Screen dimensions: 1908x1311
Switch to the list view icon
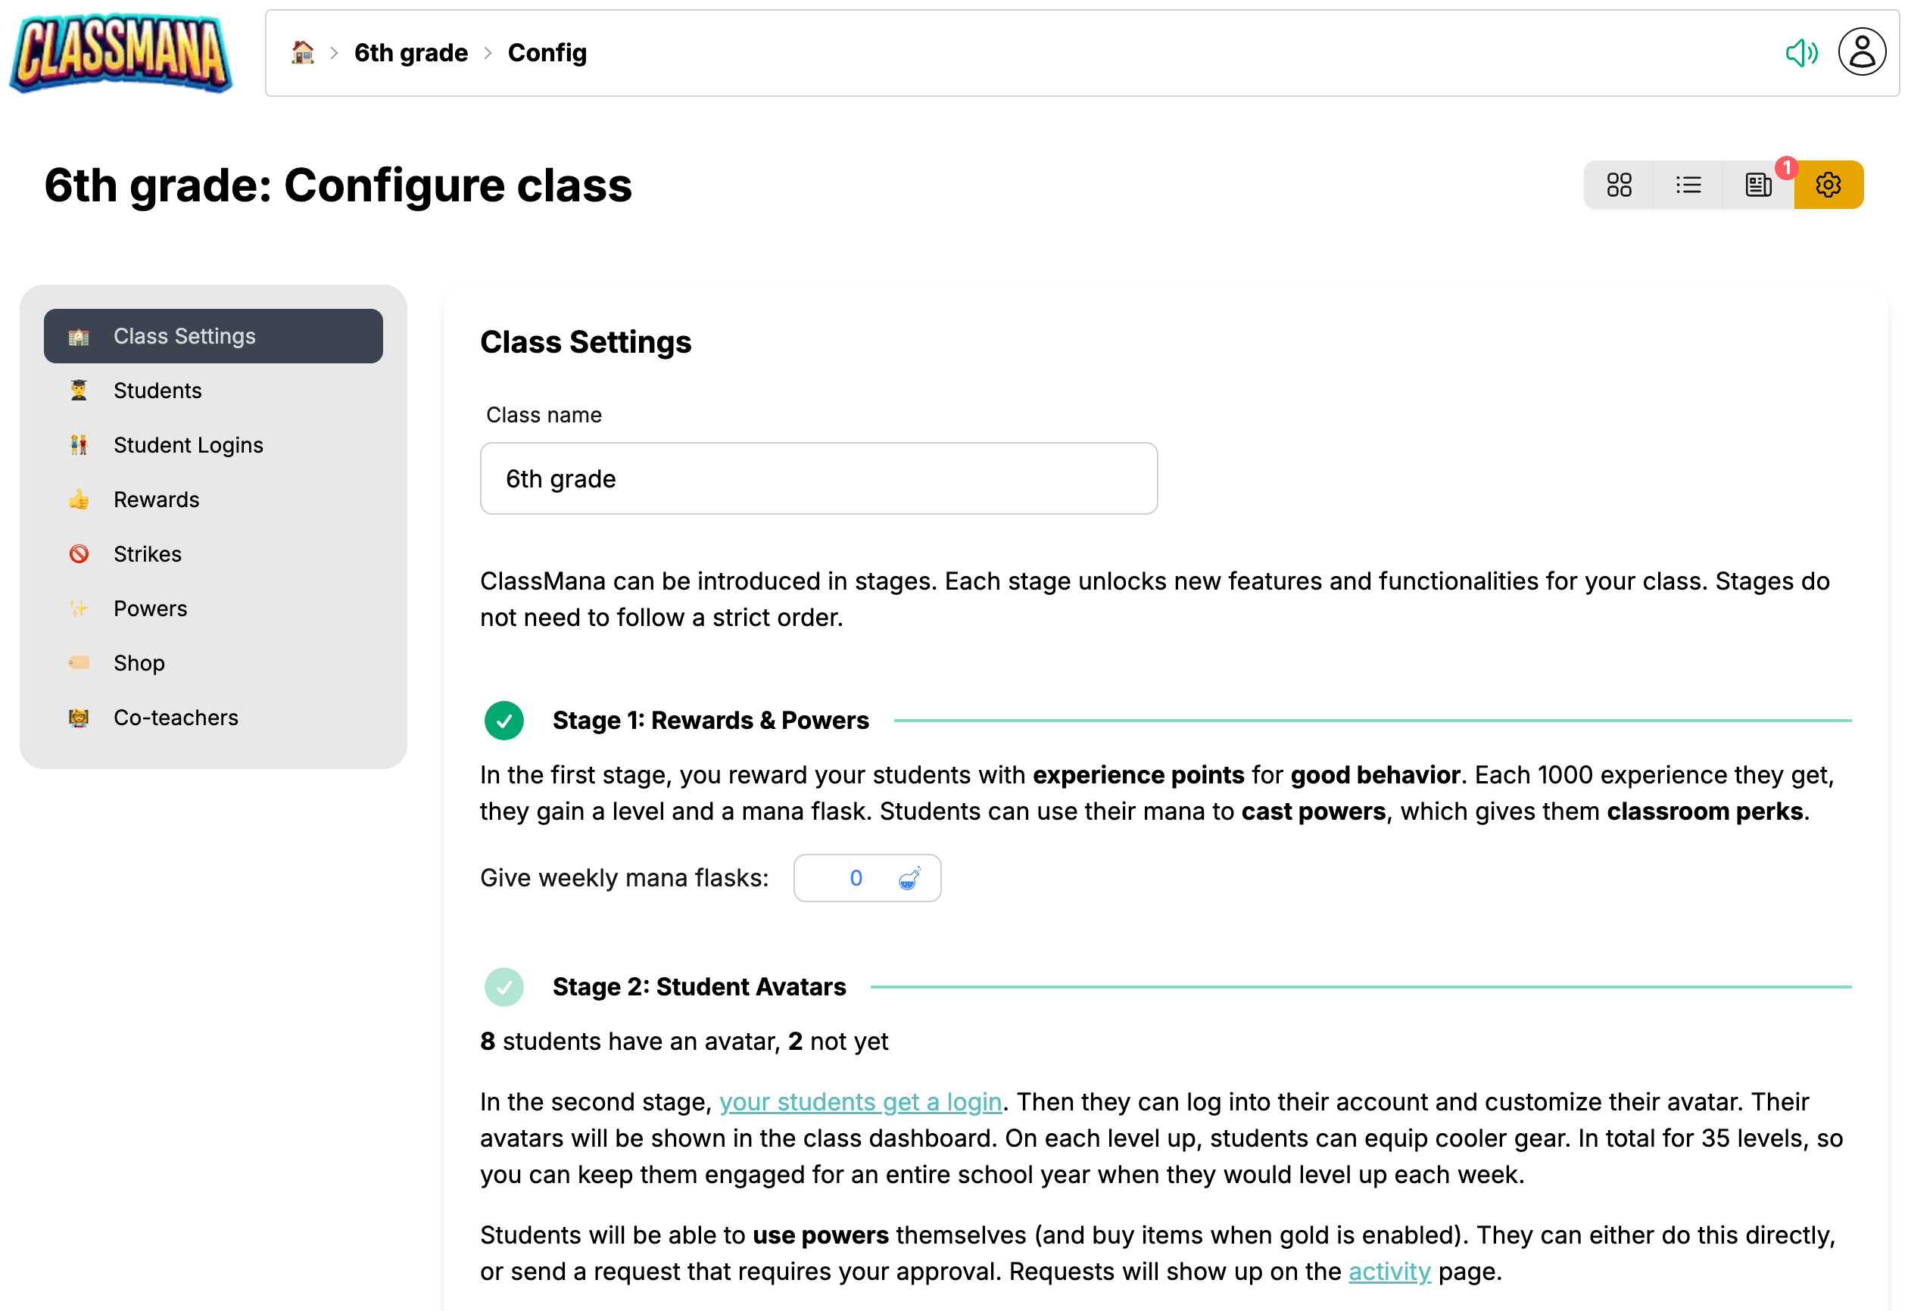pos(1688,185)
